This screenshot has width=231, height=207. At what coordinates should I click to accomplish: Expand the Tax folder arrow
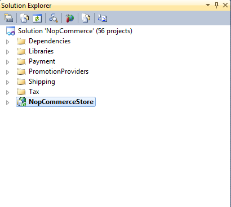7,92
